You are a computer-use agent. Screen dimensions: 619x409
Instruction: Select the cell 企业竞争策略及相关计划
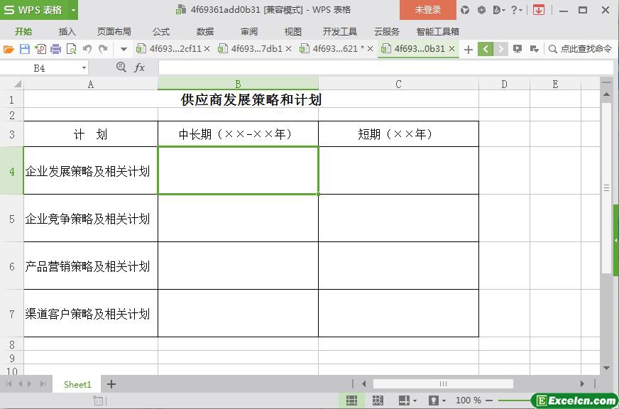[x=91, y=218]
